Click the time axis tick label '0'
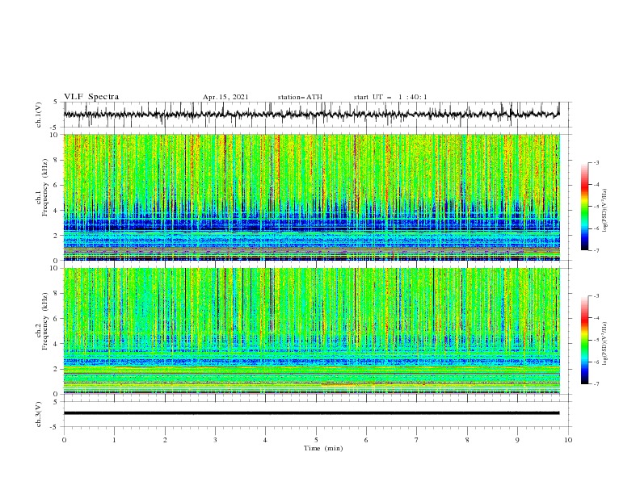Viewport: 640px width, 494px height. click(x=64, y=440)
